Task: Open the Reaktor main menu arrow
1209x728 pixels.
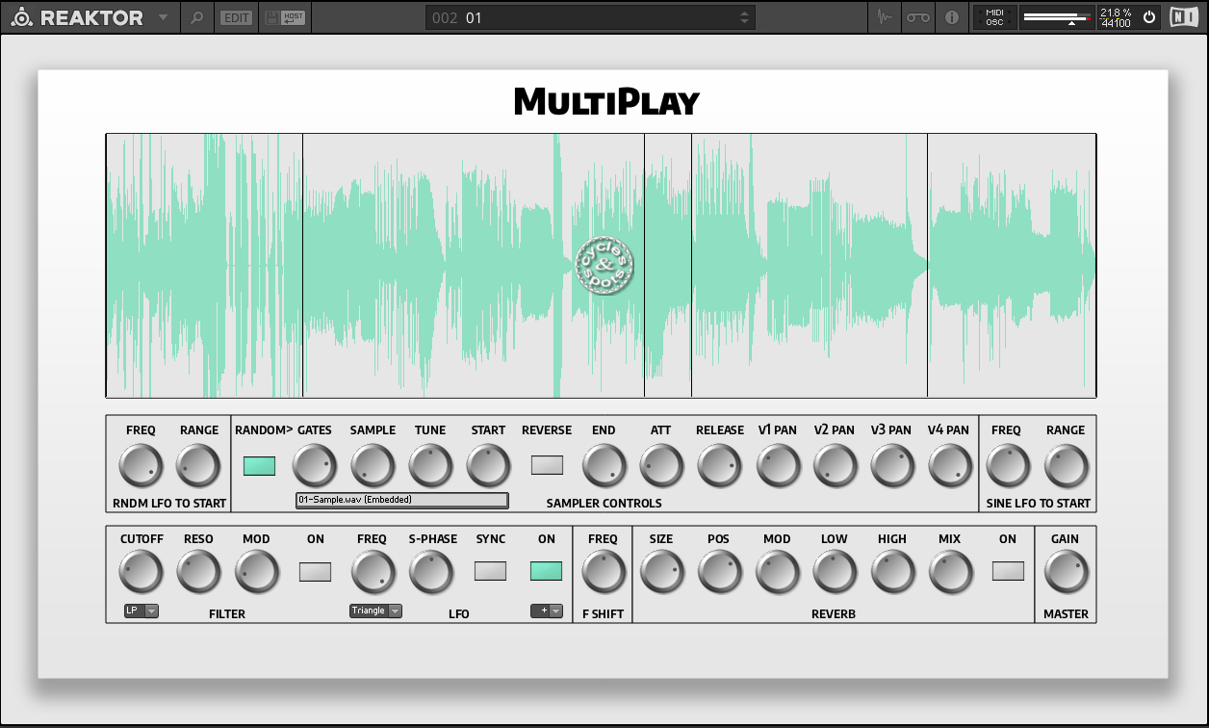Action: pyautogui.click(x=163, y=17)
